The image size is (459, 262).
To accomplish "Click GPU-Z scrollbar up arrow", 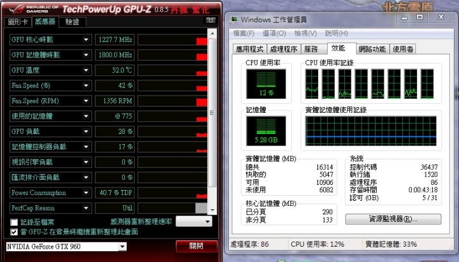I will [212, 33].
